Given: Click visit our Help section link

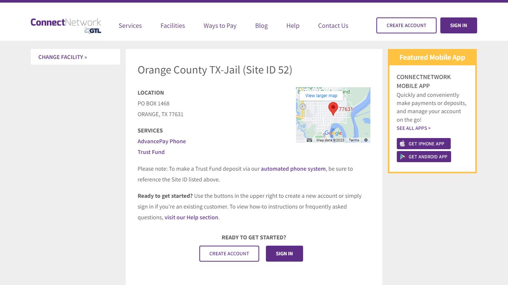Looking at the screenshot, I should tap(192, 217).
